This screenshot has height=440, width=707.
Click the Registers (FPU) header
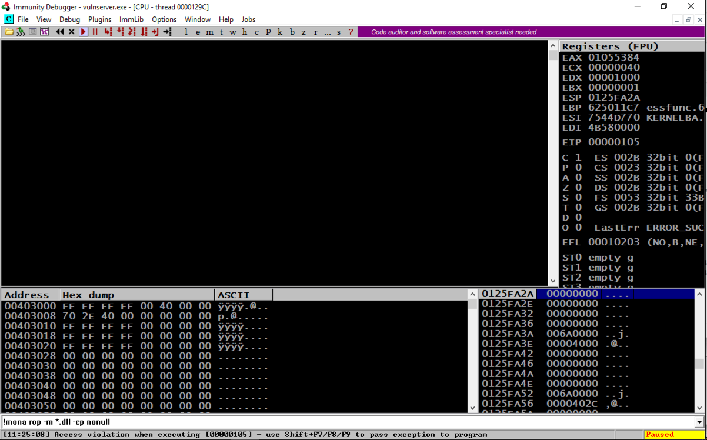click(x=633, y=46)
